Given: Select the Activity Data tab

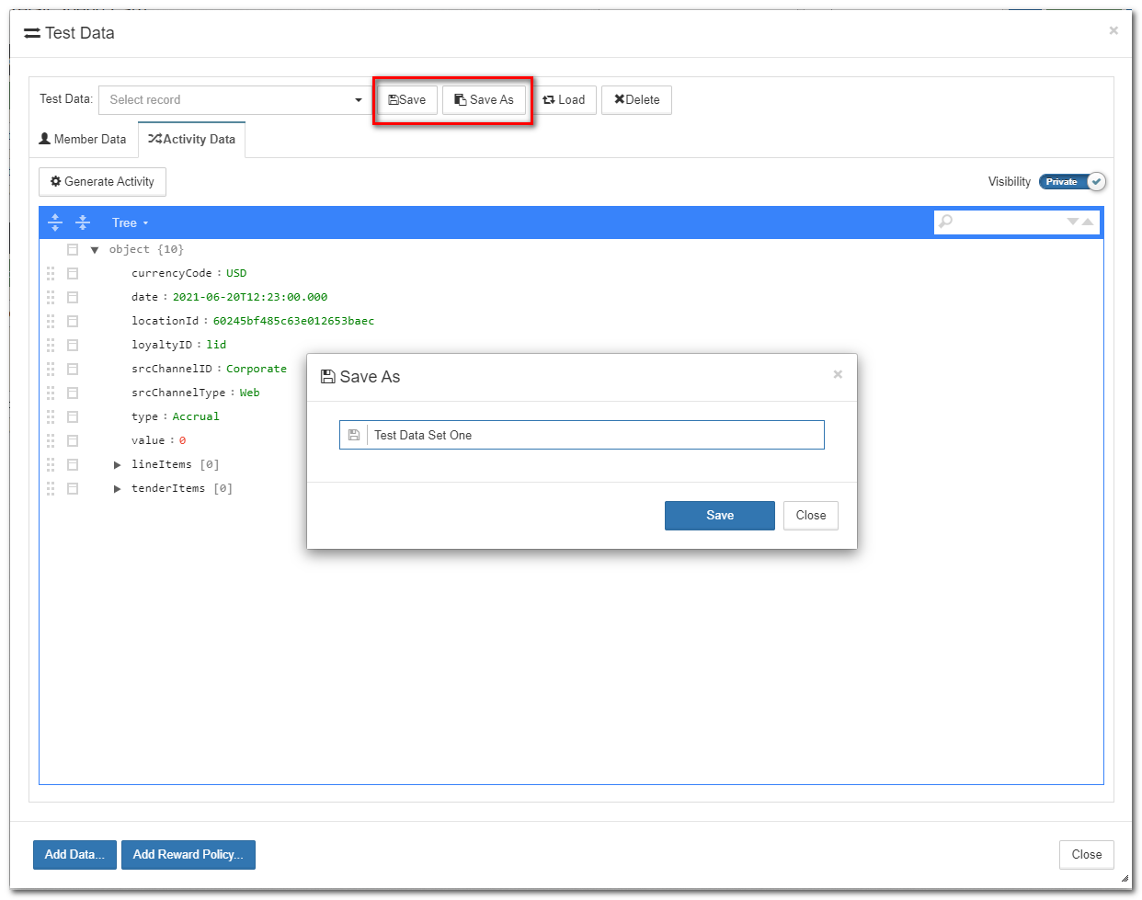Looking at the screenshot, I should pyautogui.click(x=192, y=140).
